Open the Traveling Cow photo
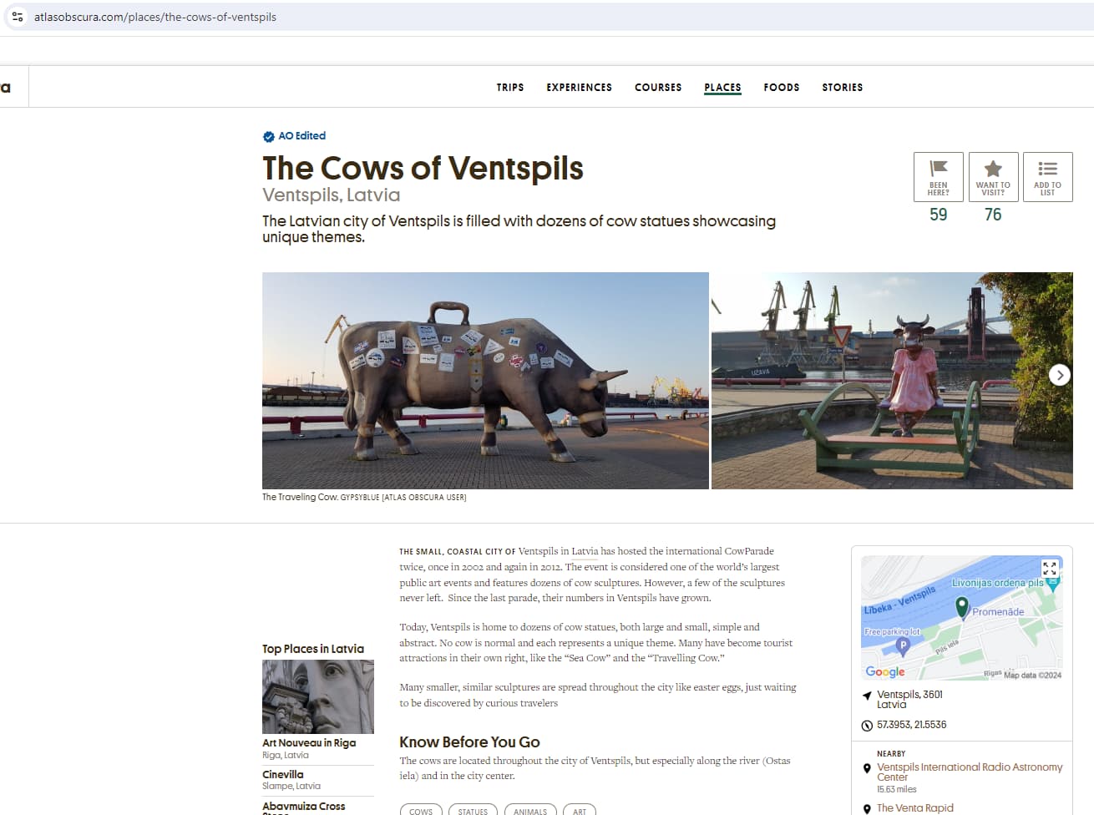This screenshot has width=1094, height=815. click(x=485, y=381)
